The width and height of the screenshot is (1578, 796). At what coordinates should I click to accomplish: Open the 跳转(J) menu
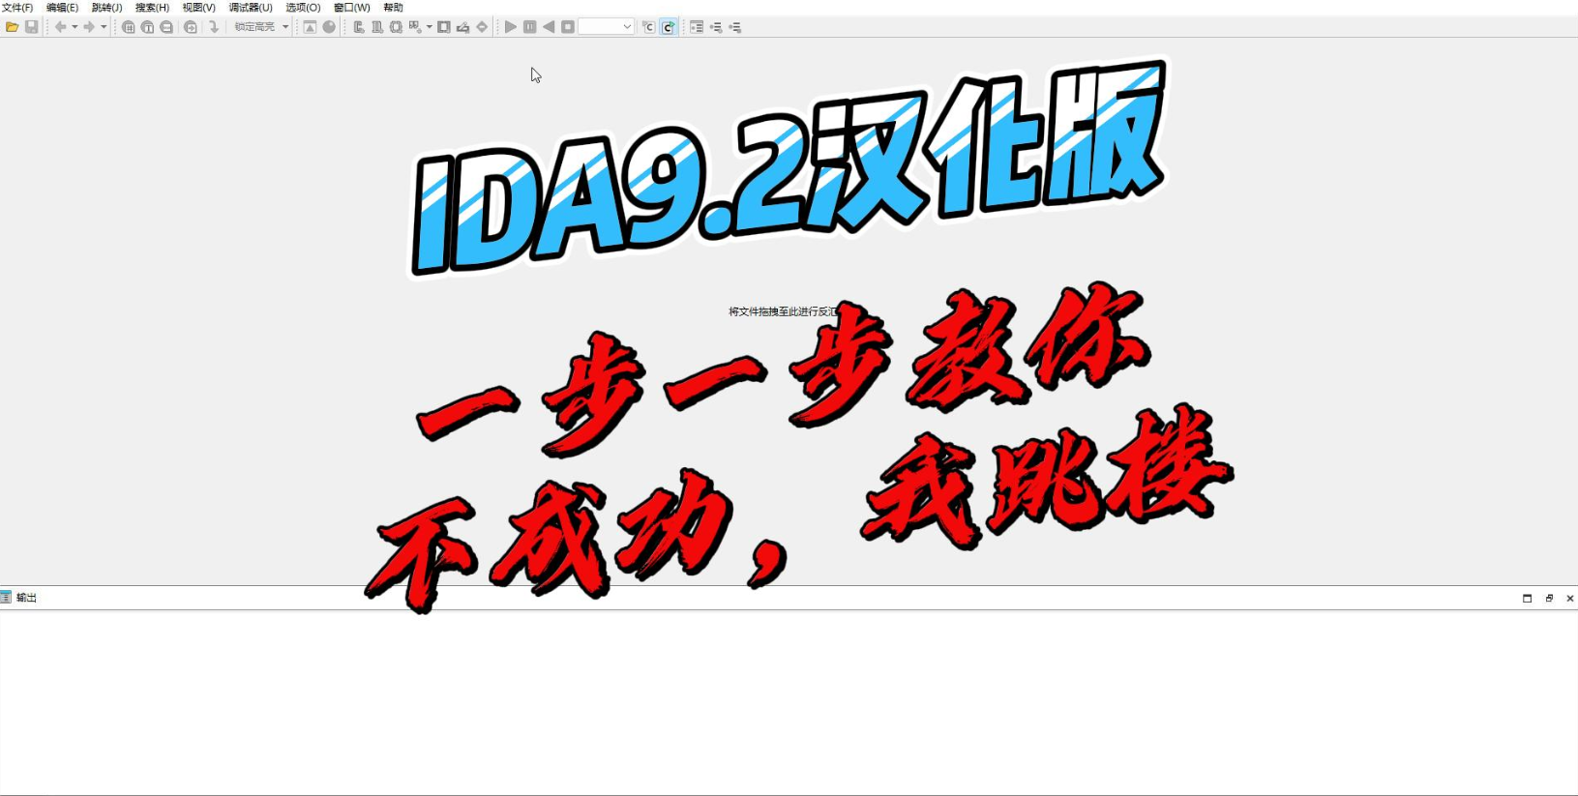[x=106, y=8]
